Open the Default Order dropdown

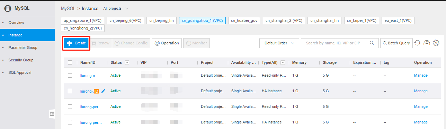coord(279,43)
